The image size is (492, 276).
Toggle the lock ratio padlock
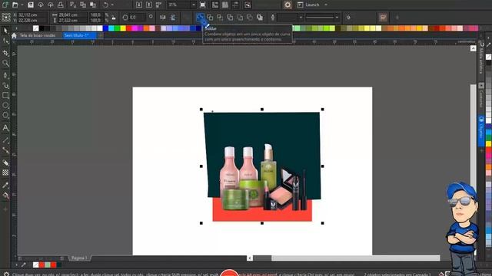pos(114,18)
